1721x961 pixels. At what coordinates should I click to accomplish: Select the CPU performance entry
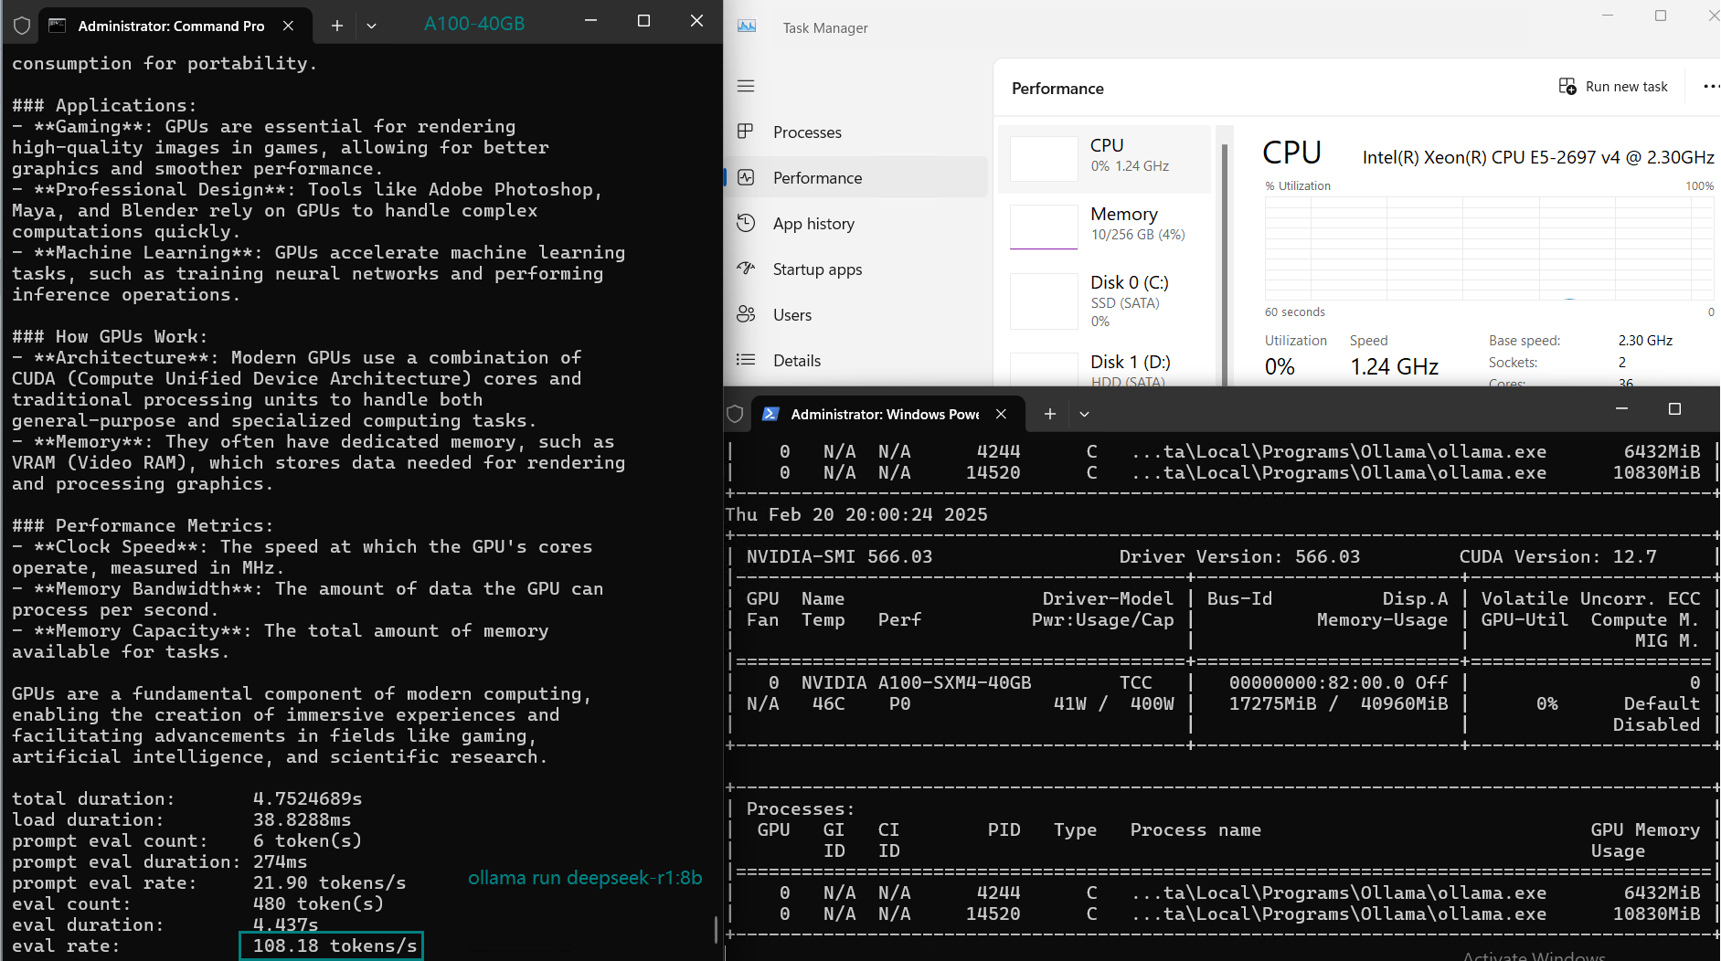[x=1106, y=159]
